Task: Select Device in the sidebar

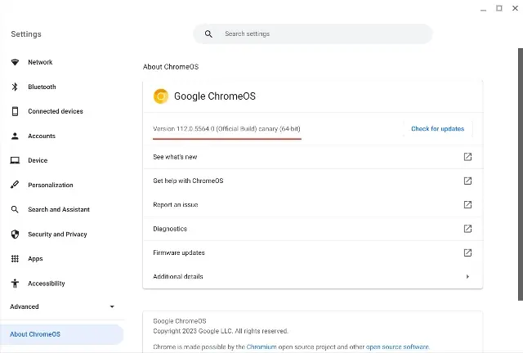Action: click(x=62, y=160)
